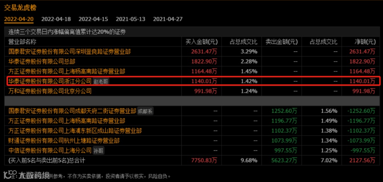Click the sell amount 1102.37万

pos(284,131)
